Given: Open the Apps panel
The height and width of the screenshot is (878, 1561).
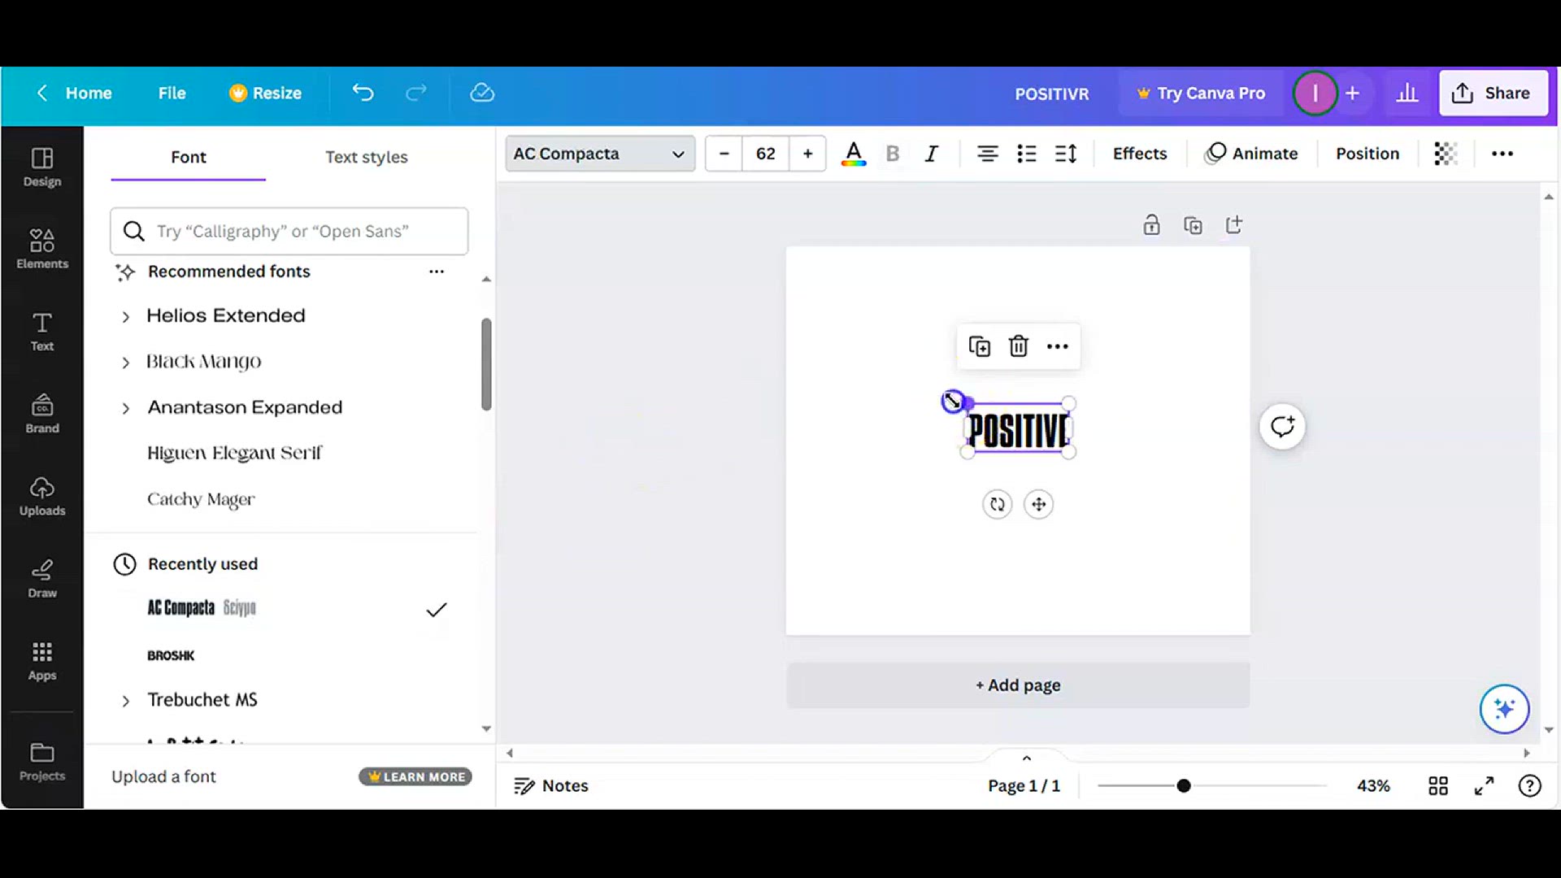Looking at the screenshot, I should (42, 661).
